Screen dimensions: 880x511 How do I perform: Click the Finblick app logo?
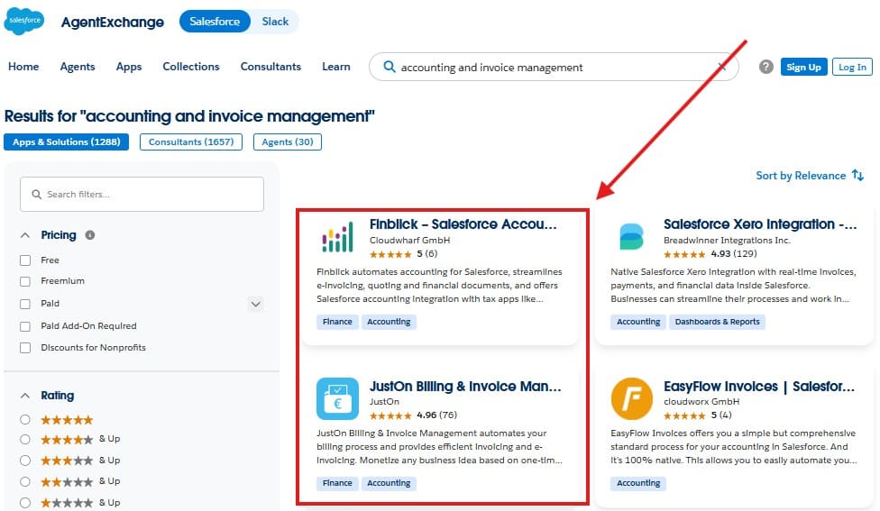click(x=337, y=237)
